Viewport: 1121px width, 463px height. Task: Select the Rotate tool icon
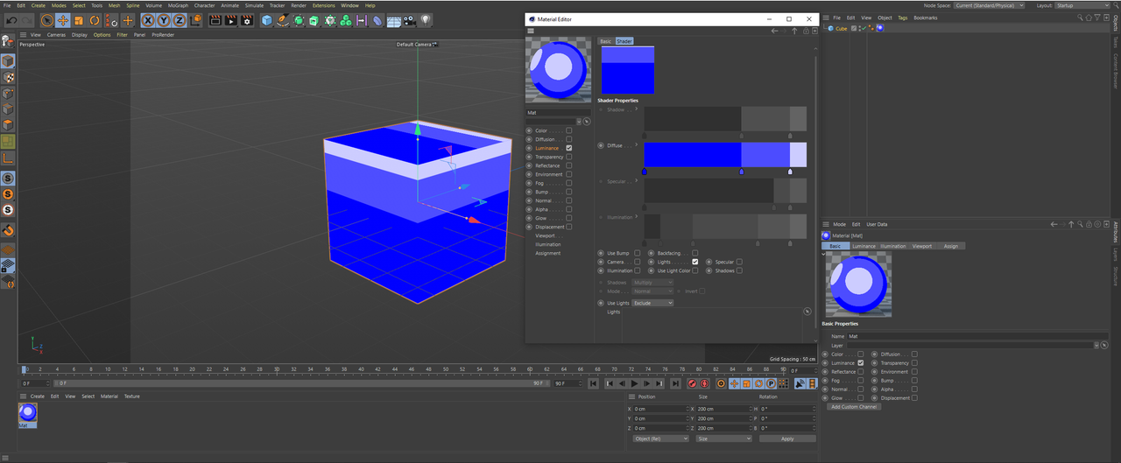pyautogui.click(x=95, y=20)
